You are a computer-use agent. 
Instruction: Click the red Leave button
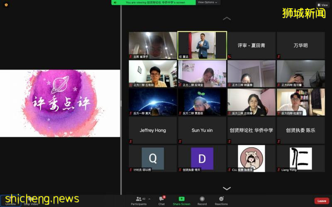point(322,201)
